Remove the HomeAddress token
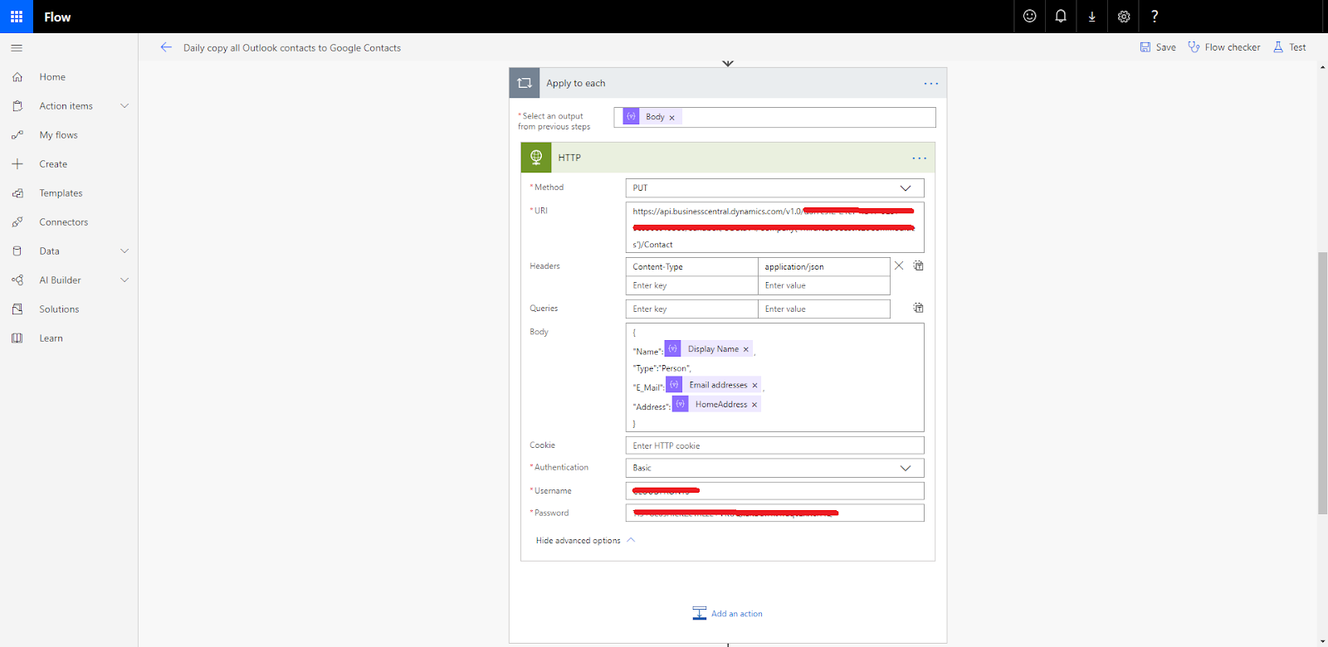Viewport: 1328px width, 647px height. [754, 405]
